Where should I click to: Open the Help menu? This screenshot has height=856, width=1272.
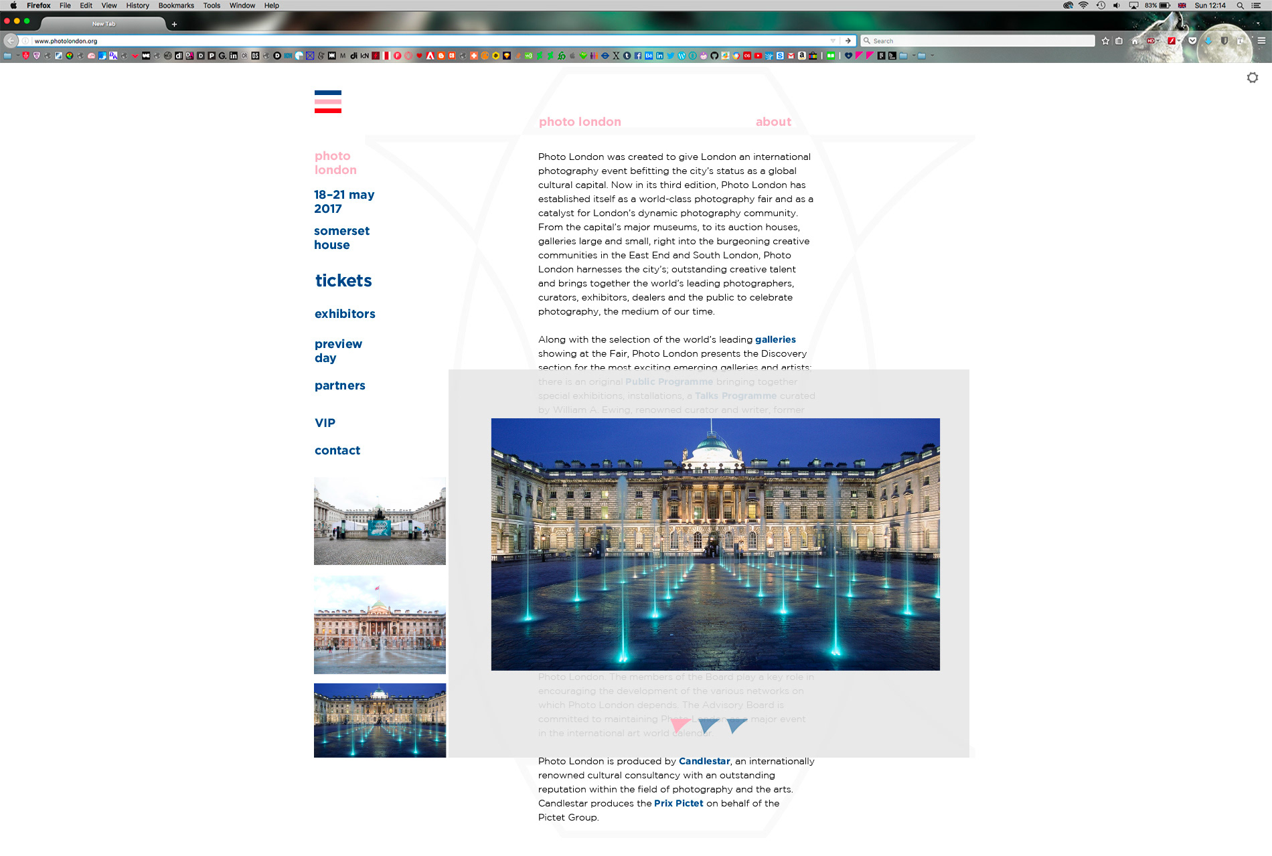271,5
